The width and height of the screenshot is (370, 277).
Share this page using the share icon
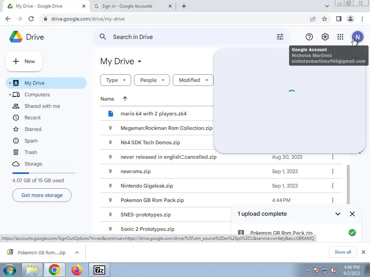pyautogui.click(x=313, y=19)
